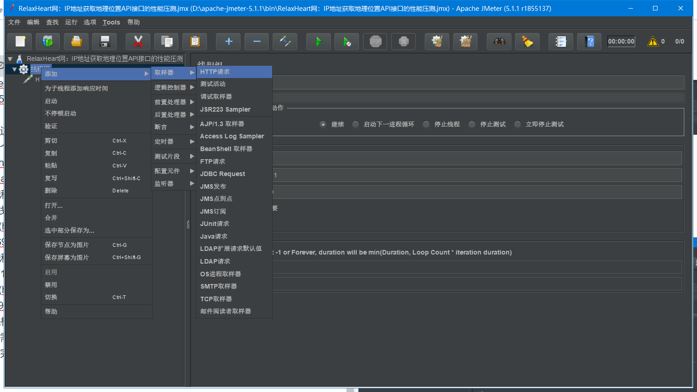Image resolution: width=697 pixels, height=392 pixels.
Task: Open the 文件 menu in menu bar
Action: (x=15, y=22)
